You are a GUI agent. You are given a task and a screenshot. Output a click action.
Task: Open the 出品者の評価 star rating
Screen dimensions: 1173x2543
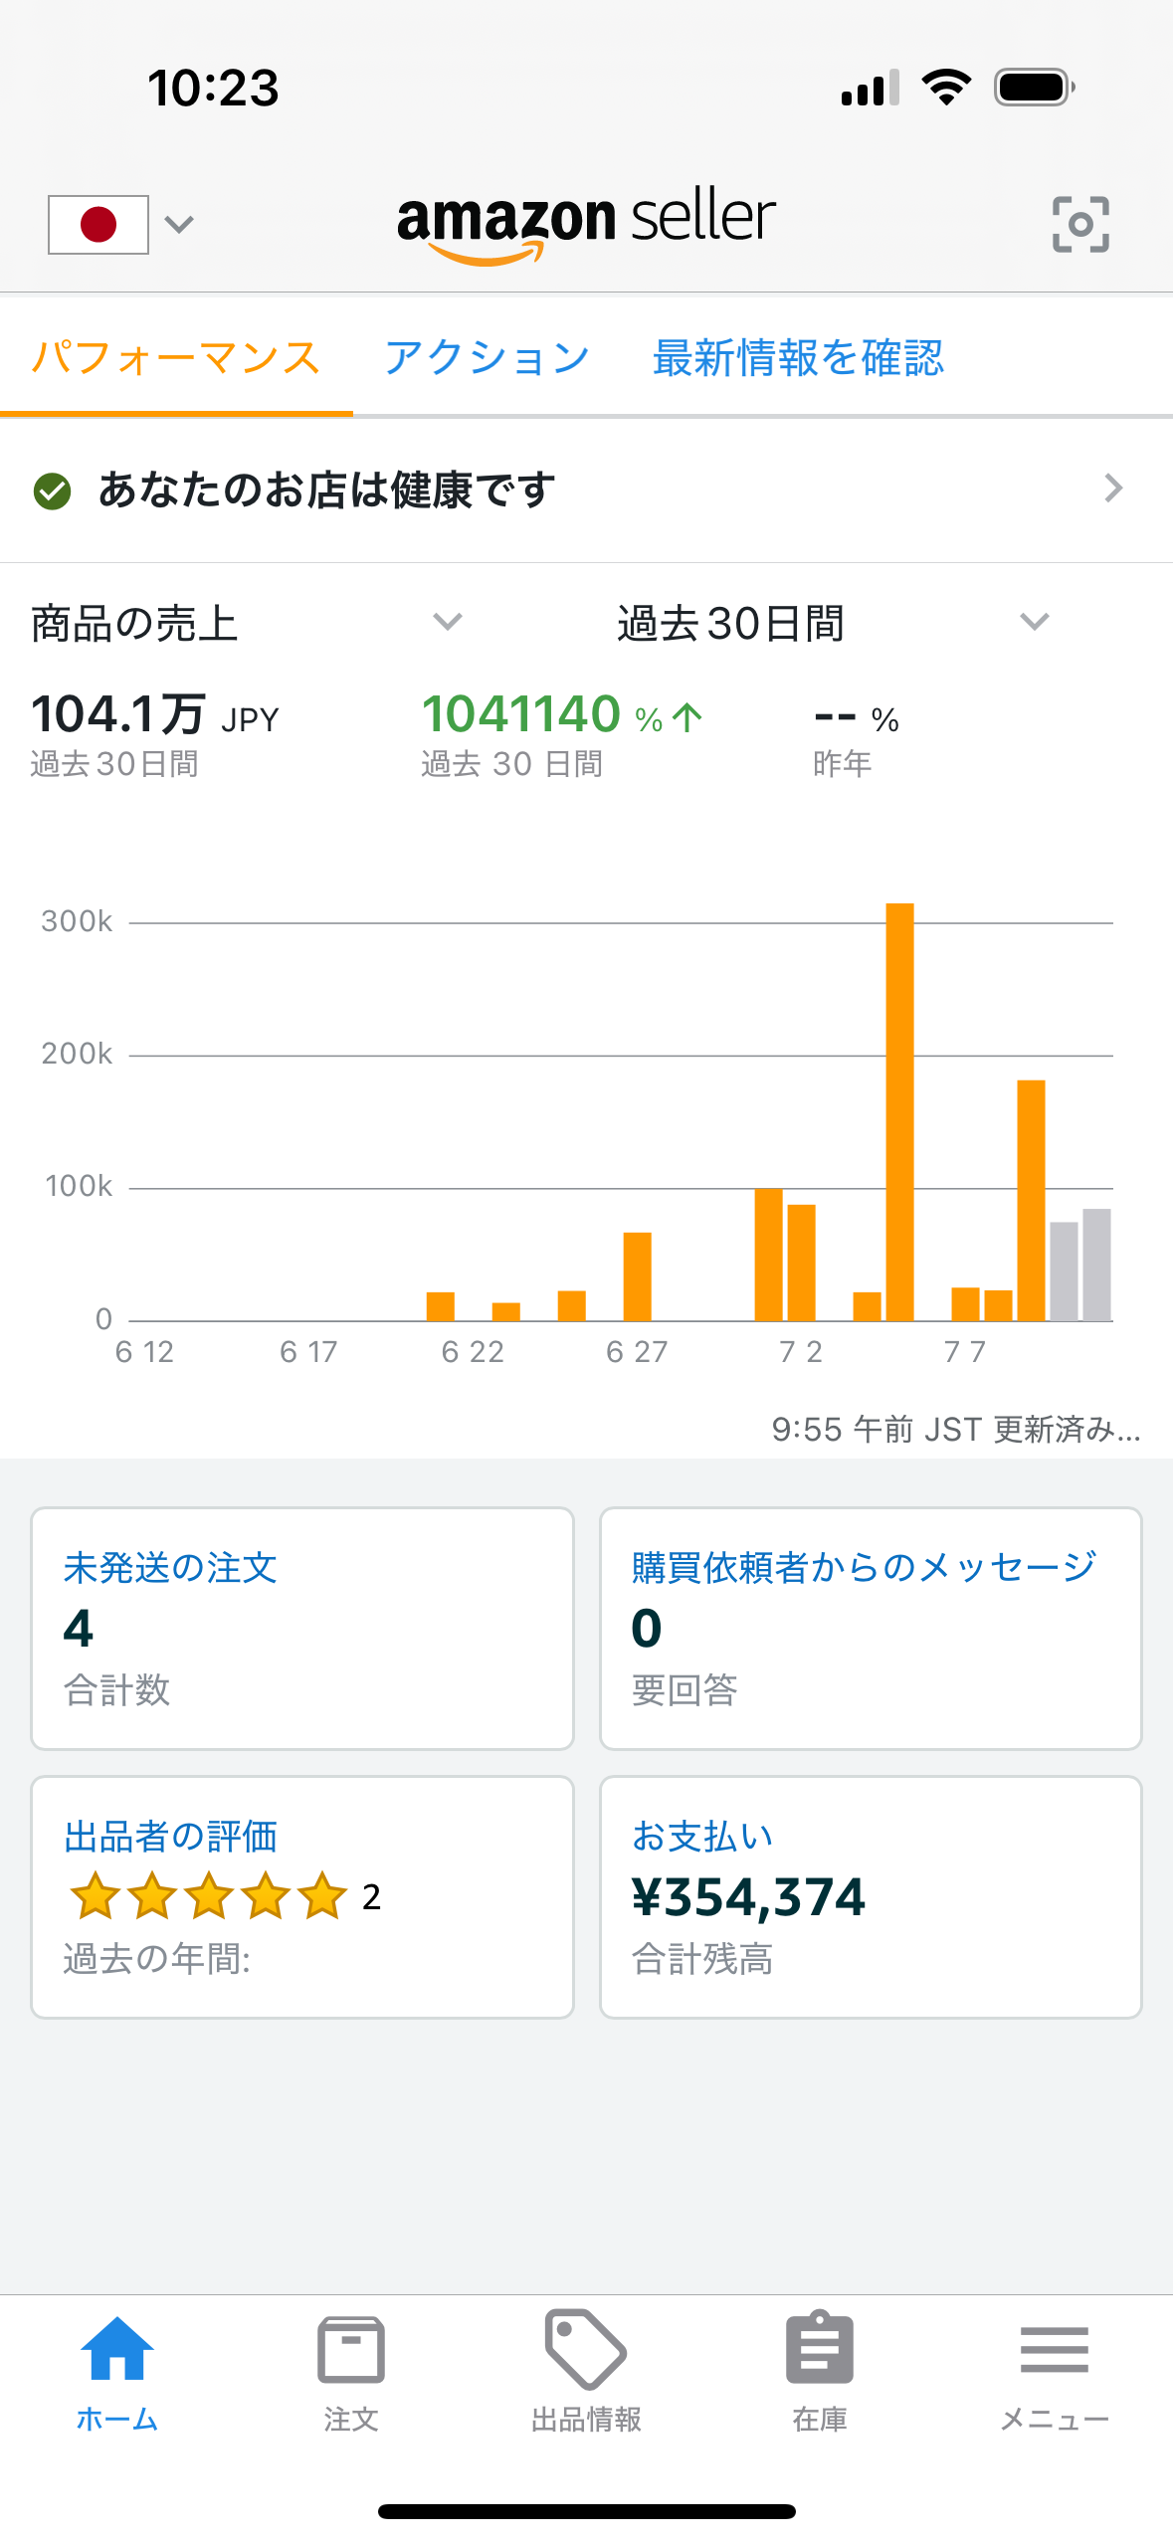pos(209,1896)
